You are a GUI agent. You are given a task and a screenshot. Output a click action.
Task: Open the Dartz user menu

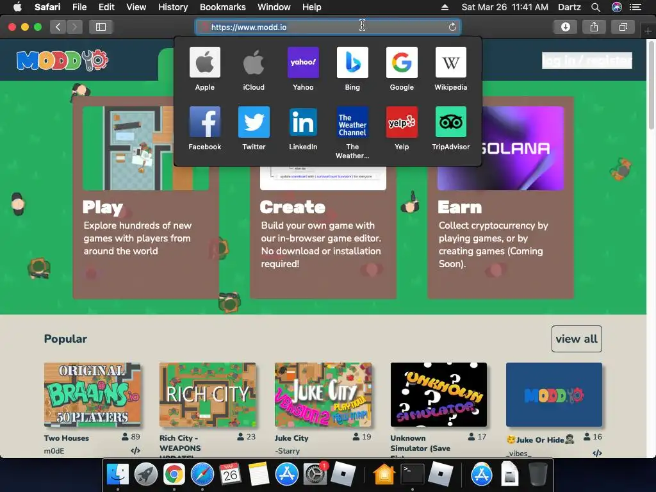(x=569, y=7)
